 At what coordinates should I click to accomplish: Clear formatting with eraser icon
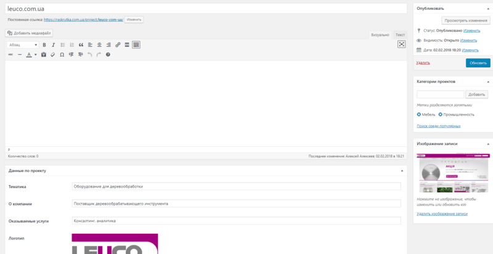(53, 55)
